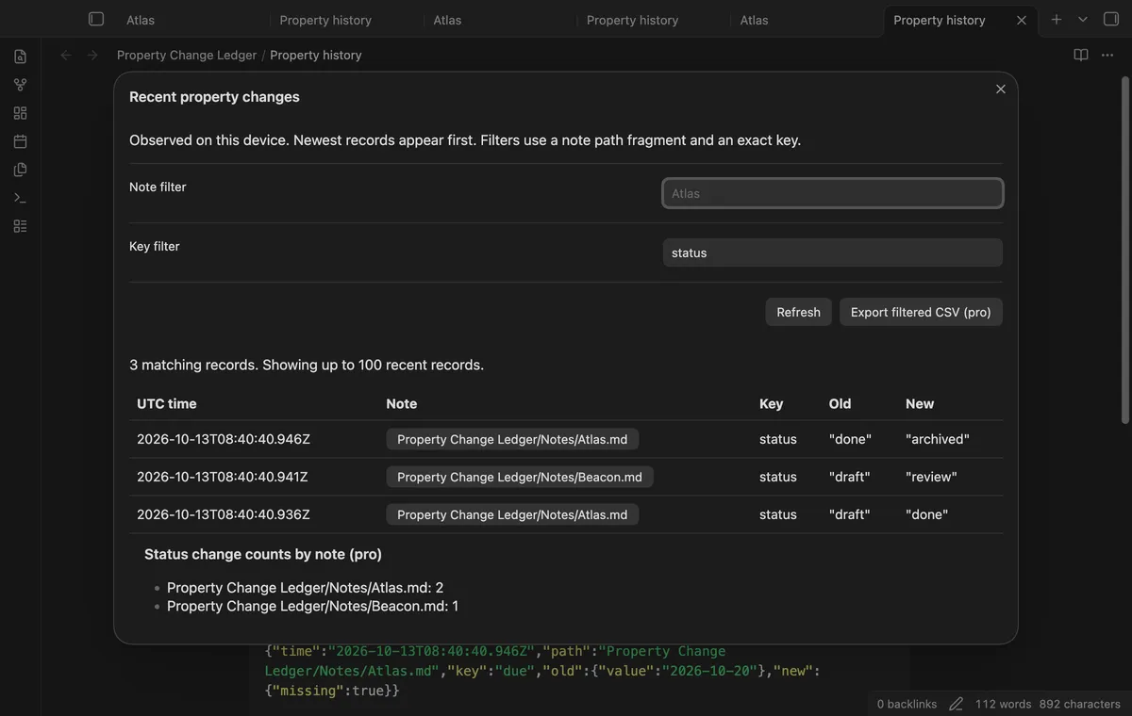This screenshot has width=1132, height=716.
Task: Open the Beacon.md note link in table
Action: (x=520, y=477)
